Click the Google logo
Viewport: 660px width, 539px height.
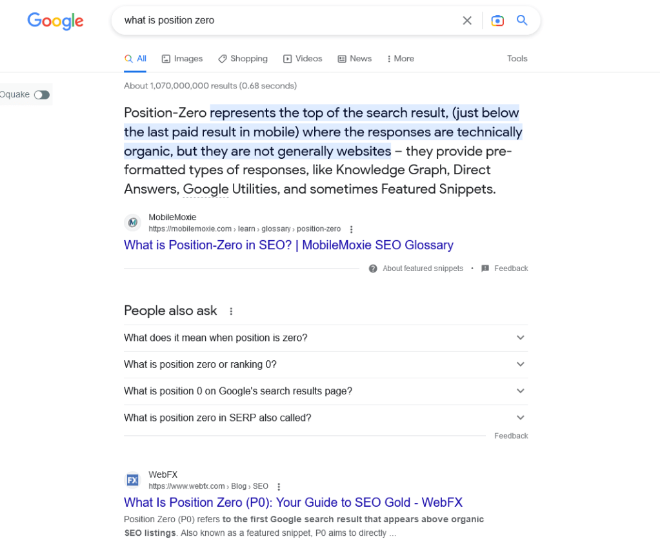[x=55, y=21]
